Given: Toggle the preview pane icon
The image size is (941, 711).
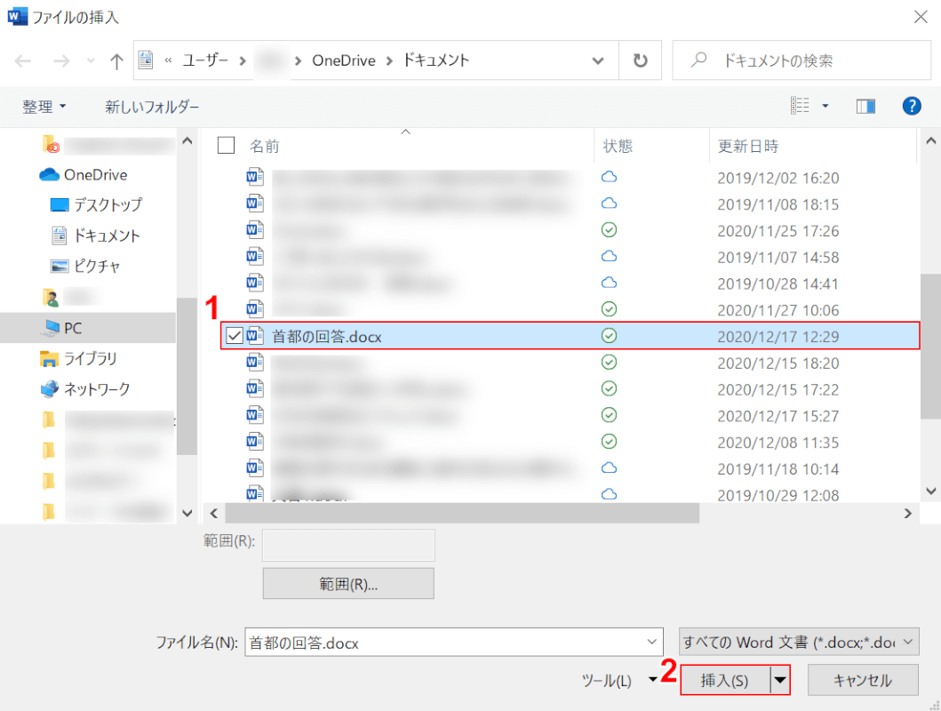Looking at the screenshot, I should (x=865, y=107).
